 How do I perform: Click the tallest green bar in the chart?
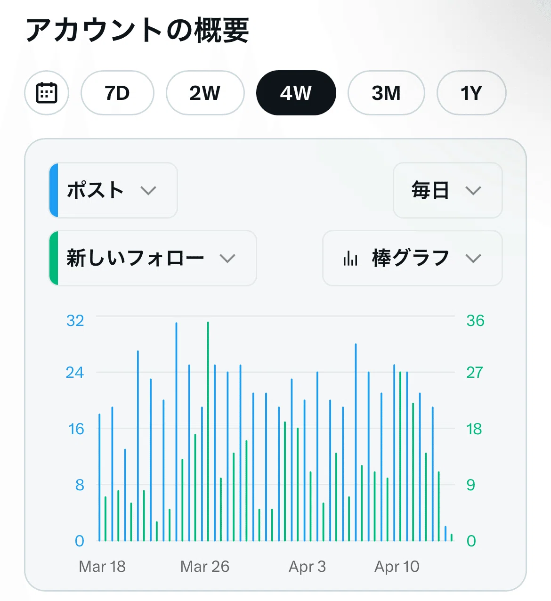(x=208, y=431)
